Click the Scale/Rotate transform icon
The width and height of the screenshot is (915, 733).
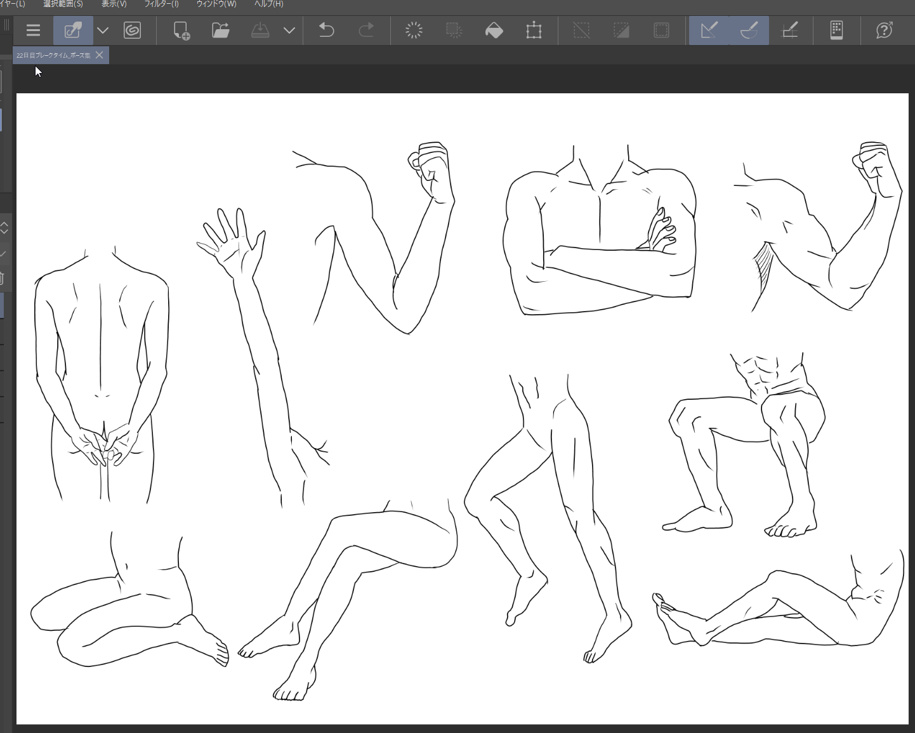click(534, 30)
